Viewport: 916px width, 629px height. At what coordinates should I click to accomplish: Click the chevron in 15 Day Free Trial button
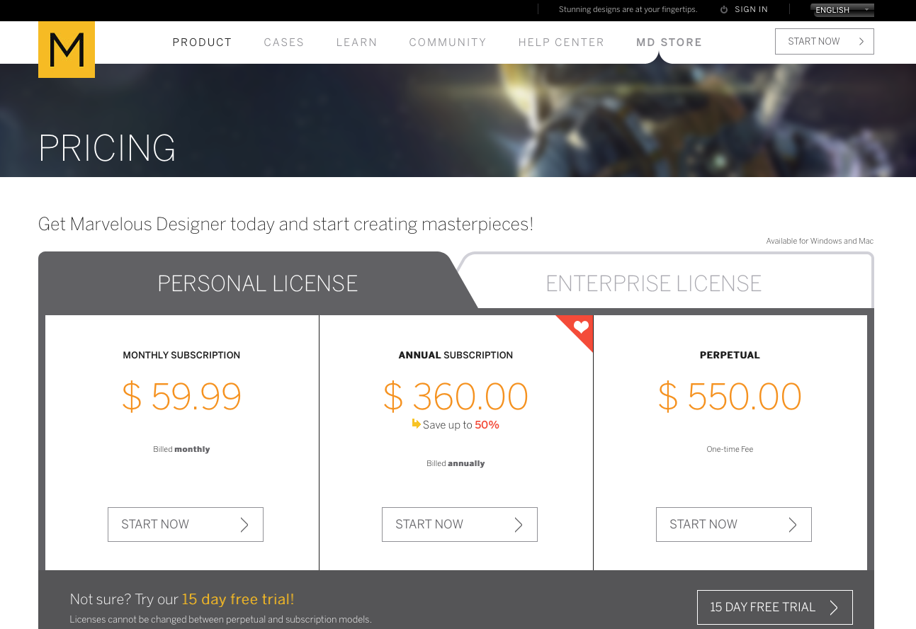(834, 608)
